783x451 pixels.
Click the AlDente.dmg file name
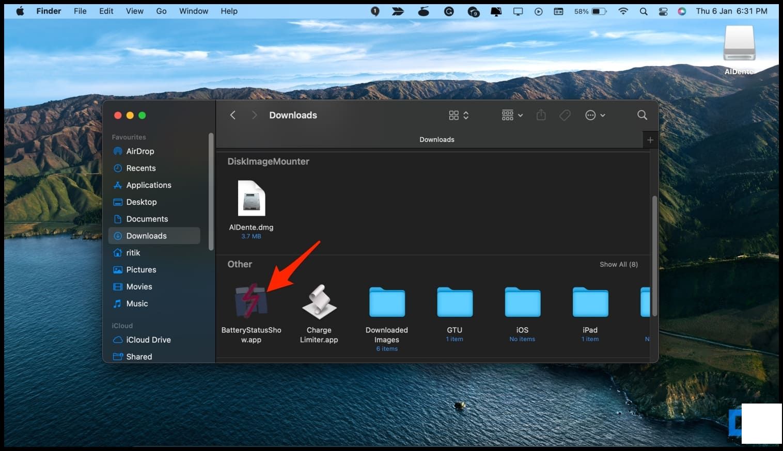tap(252, 228)
